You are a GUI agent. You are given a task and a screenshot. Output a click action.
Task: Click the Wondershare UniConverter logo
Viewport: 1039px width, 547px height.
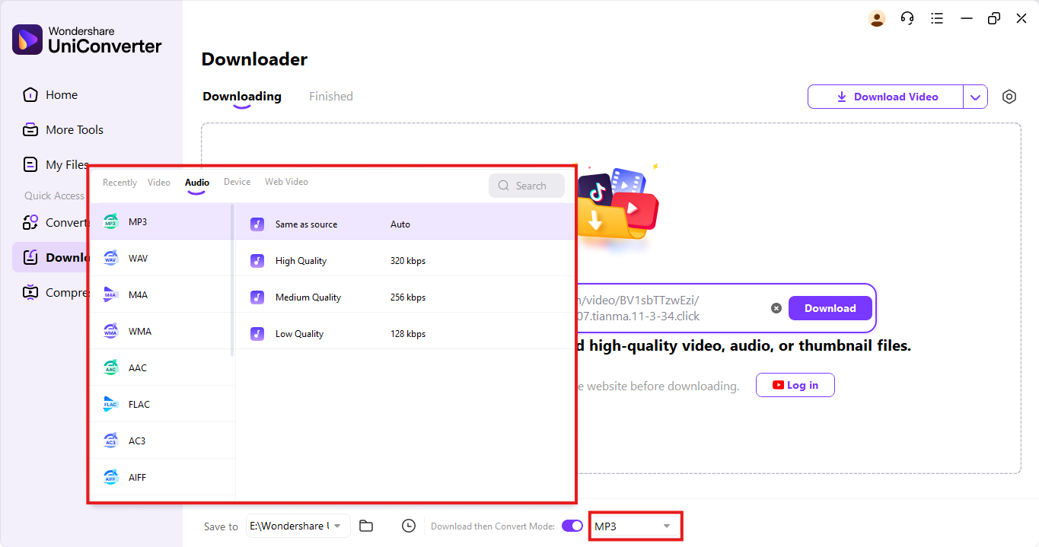click(x=87, y=40)
